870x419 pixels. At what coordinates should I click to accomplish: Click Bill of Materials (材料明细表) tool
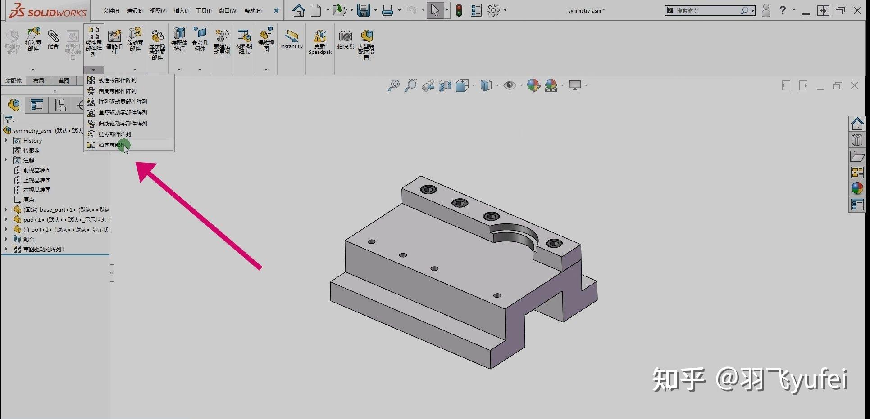tap(244, 42)
